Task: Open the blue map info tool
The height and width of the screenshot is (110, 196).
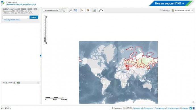Action: click(76, 10)
